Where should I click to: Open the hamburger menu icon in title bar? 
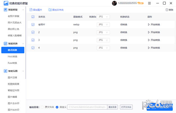pos(149,3)
